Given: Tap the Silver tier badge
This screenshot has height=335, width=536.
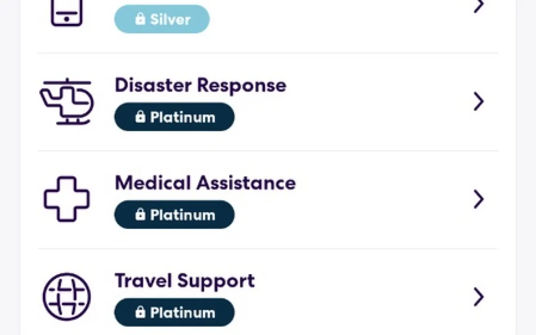Looking at the screenshot, I should tap(162, 19).
